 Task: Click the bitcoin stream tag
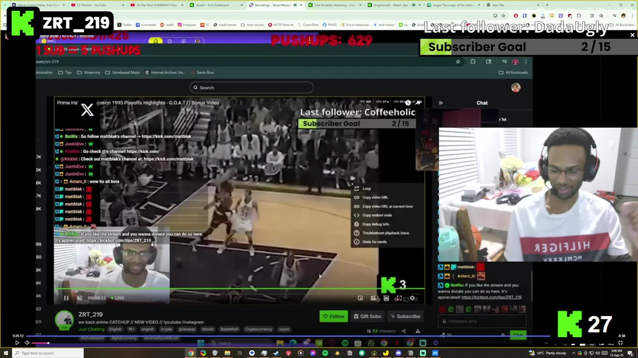tap(208, 329)
